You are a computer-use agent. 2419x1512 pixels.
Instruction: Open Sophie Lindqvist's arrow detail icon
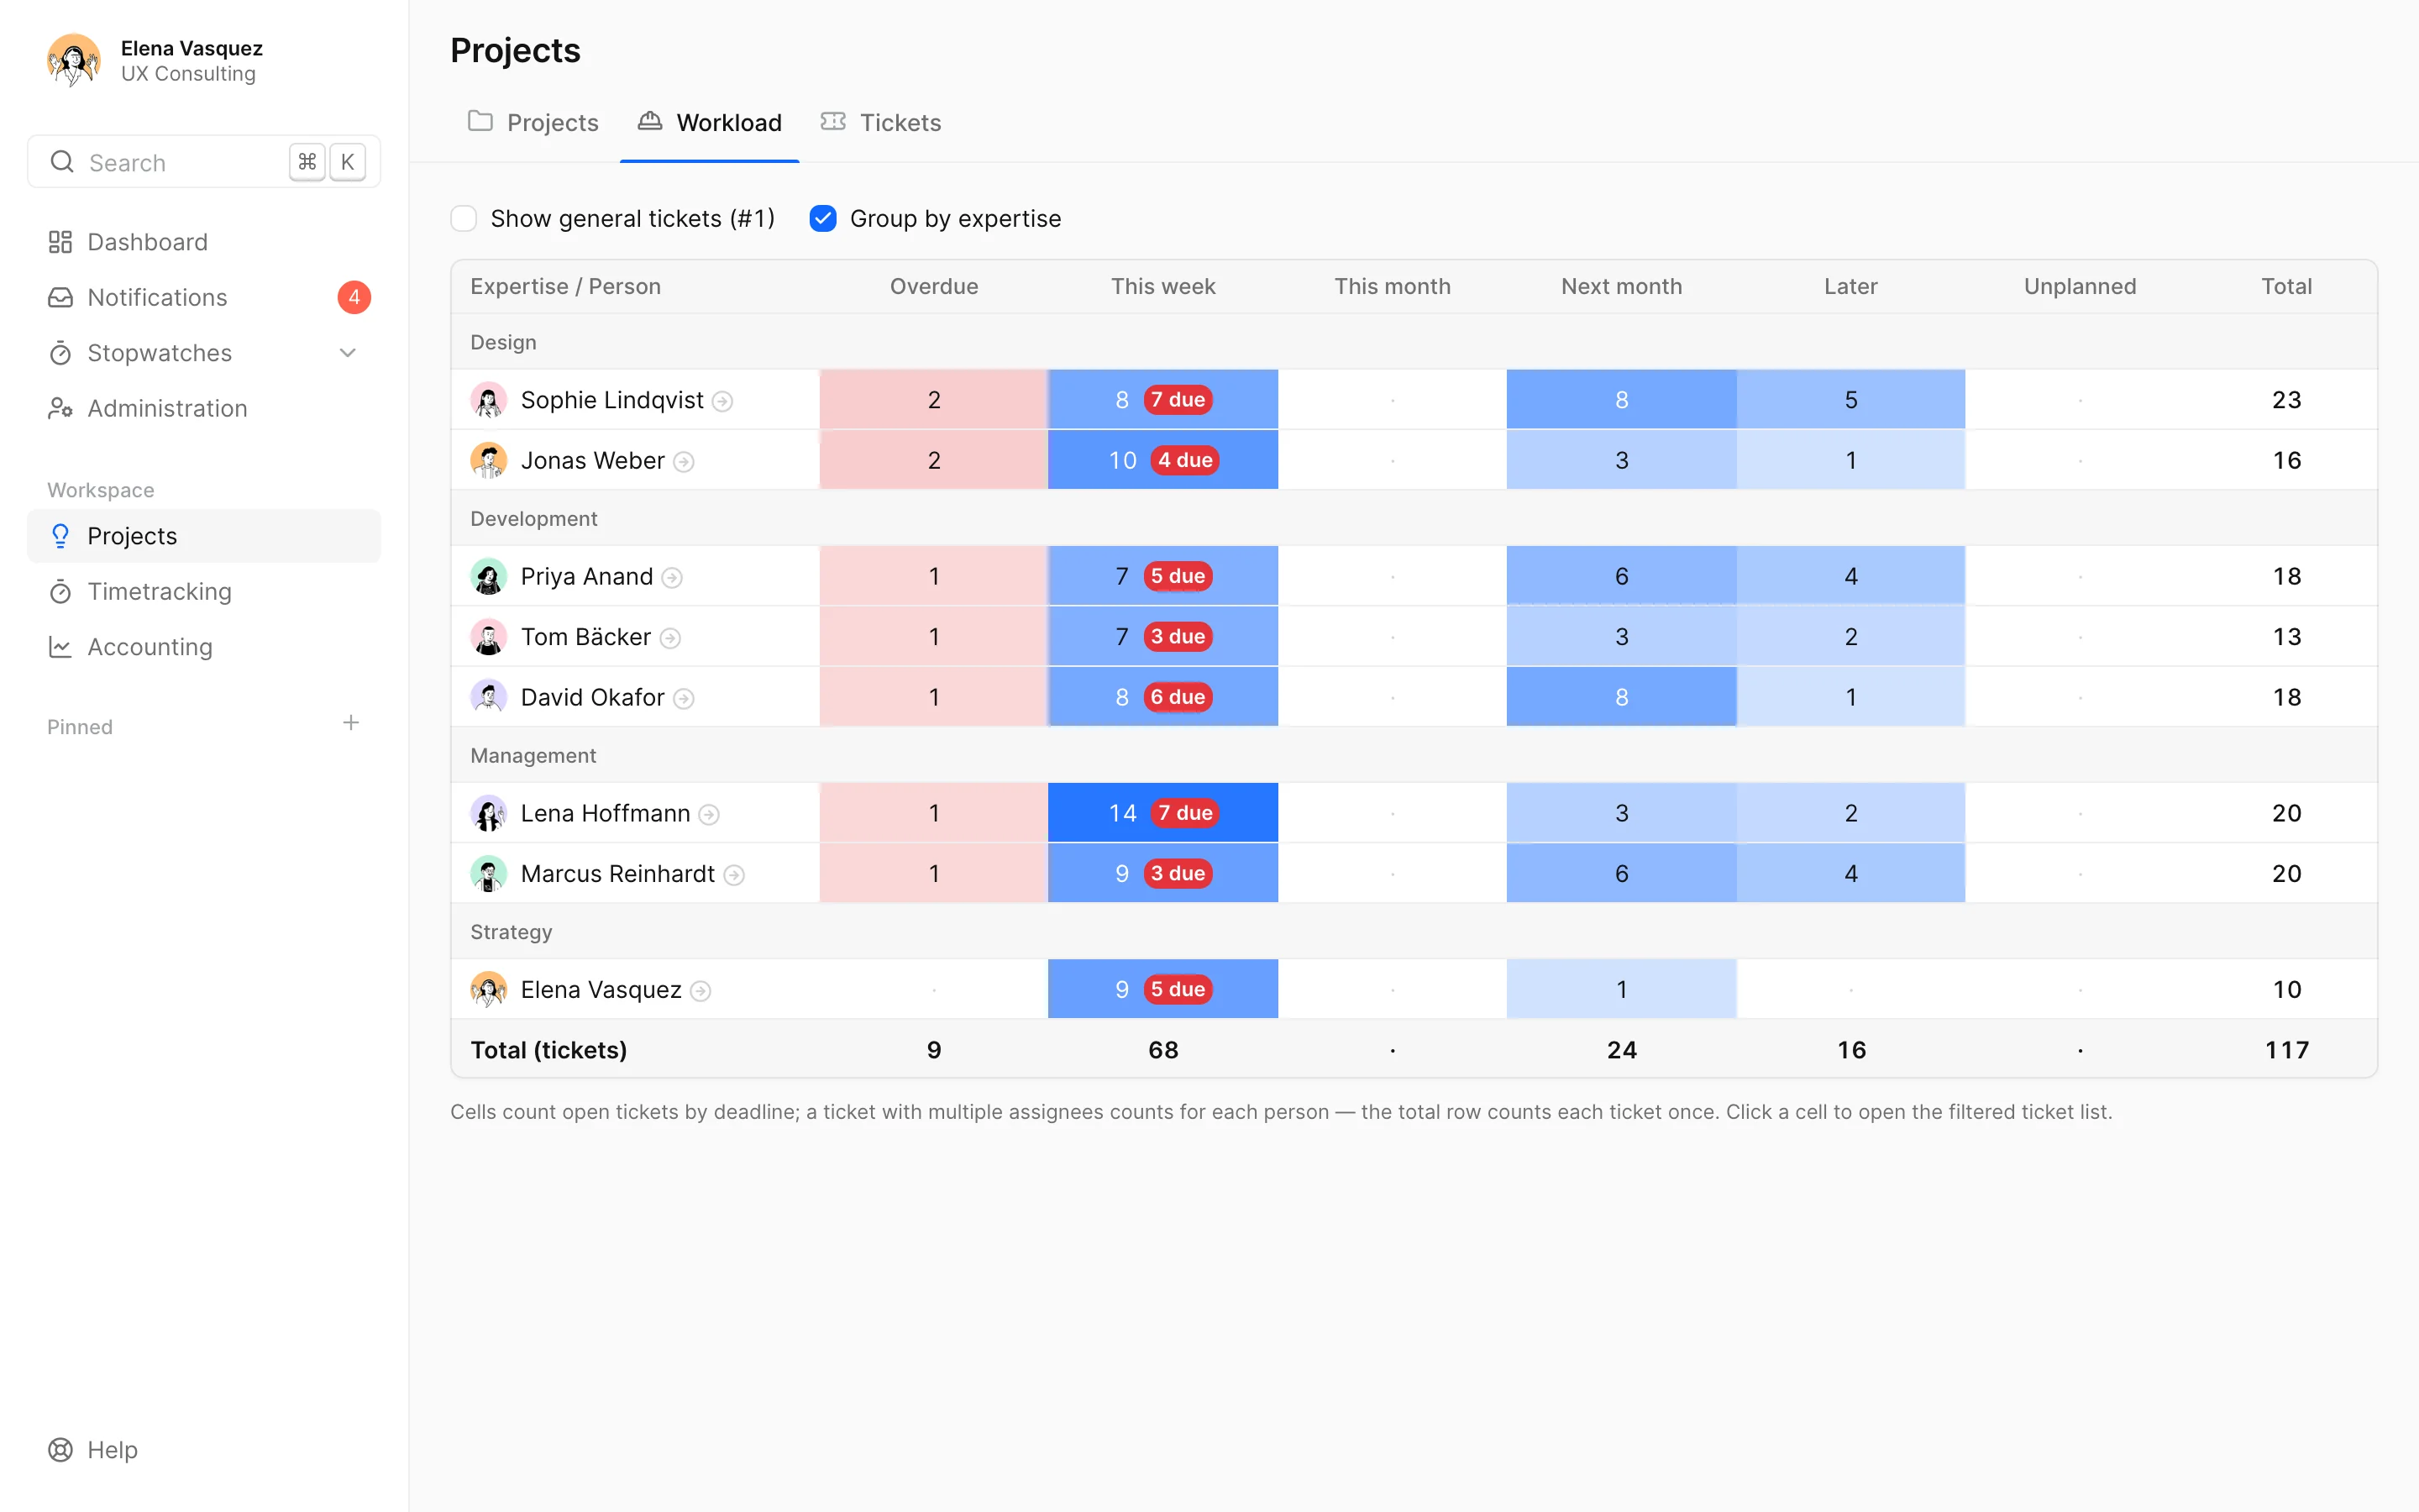[722, 401]
